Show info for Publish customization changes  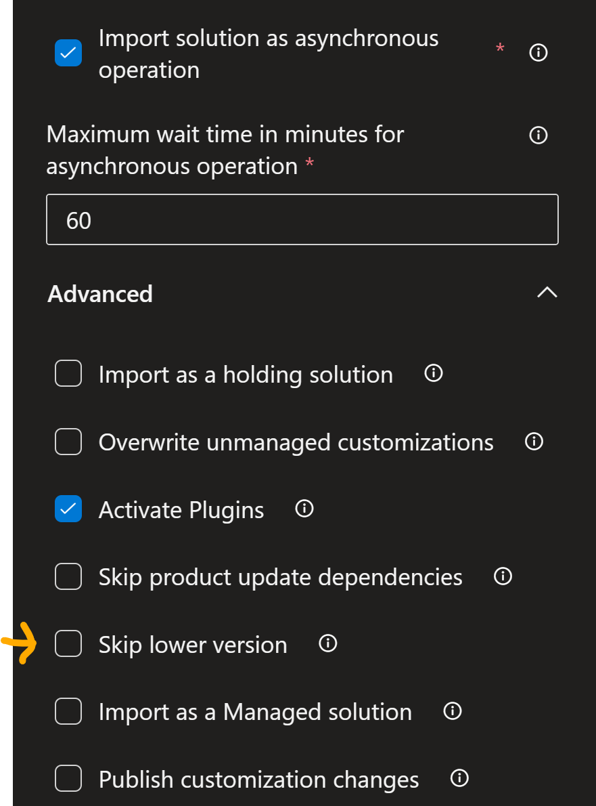(458, 778)
